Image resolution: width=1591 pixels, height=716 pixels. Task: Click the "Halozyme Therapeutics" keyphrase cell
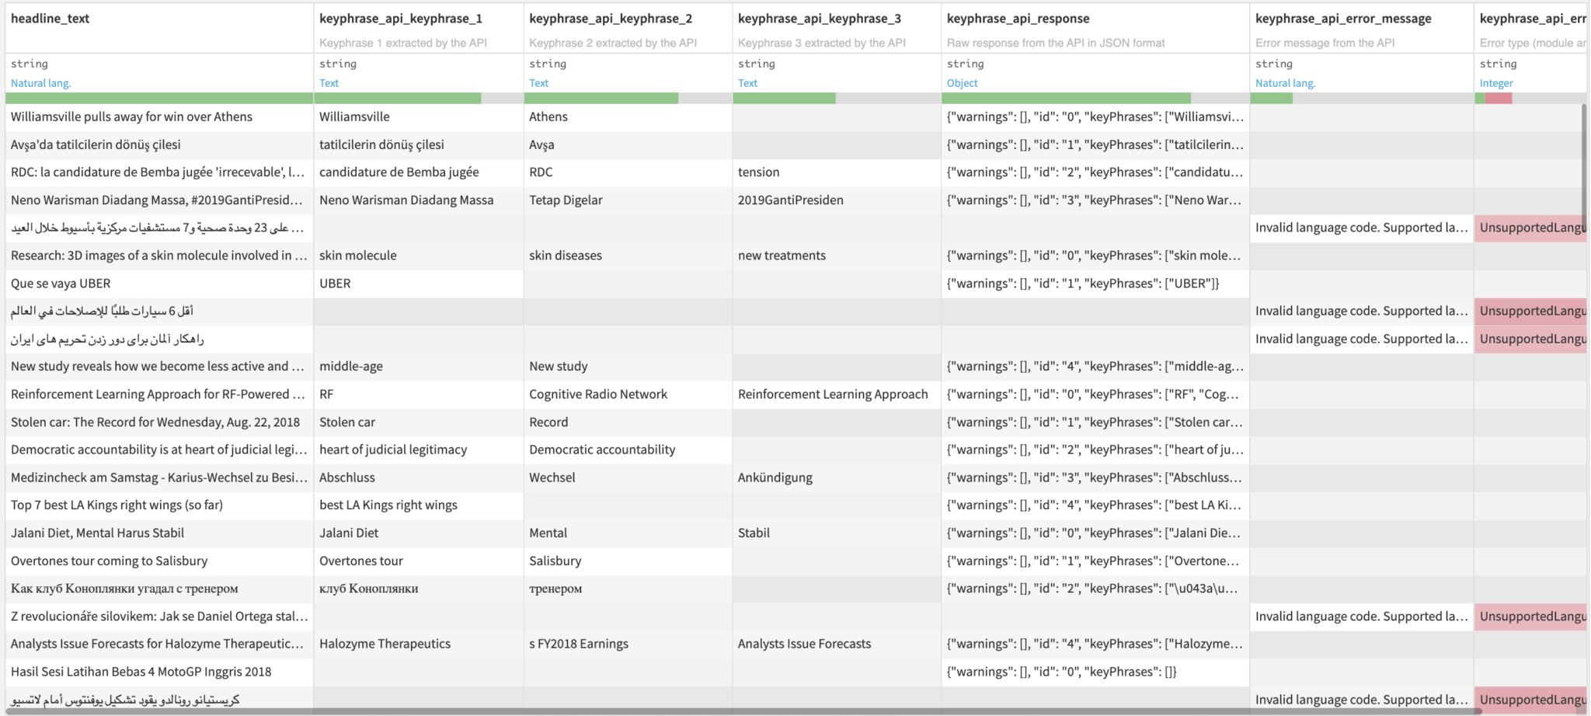pos(385,643)
